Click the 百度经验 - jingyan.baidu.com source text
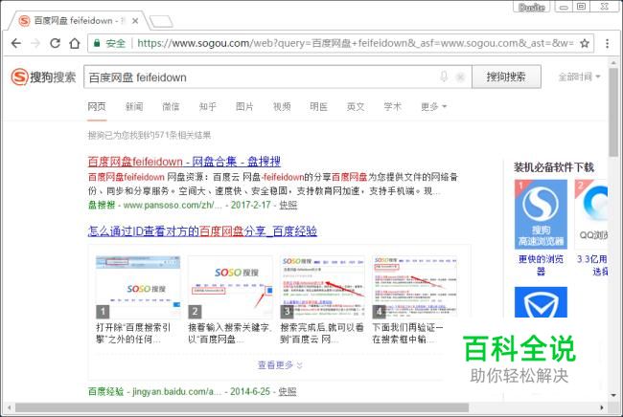The width and height of the screenshot is (623, 417). [154, 391]
